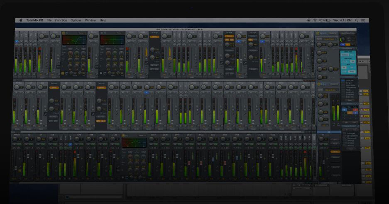This screenshot has height=204, width=389.
Task: Click the battery status icon
Action: tap(328, 20)
